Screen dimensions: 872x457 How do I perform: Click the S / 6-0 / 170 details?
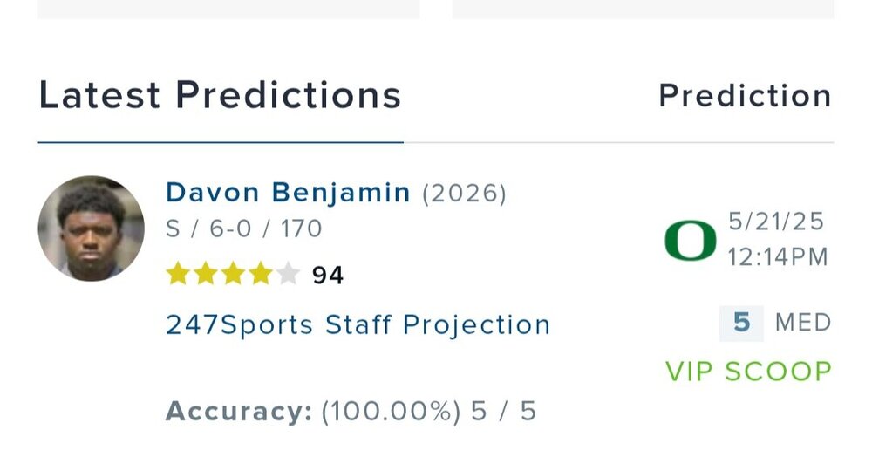tap(244, 229)
